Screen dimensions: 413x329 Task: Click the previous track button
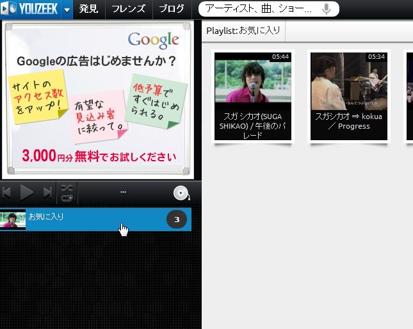click(6, 193)
